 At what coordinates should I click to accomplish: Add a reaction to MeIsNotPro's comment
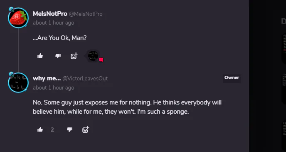point(74,56)
